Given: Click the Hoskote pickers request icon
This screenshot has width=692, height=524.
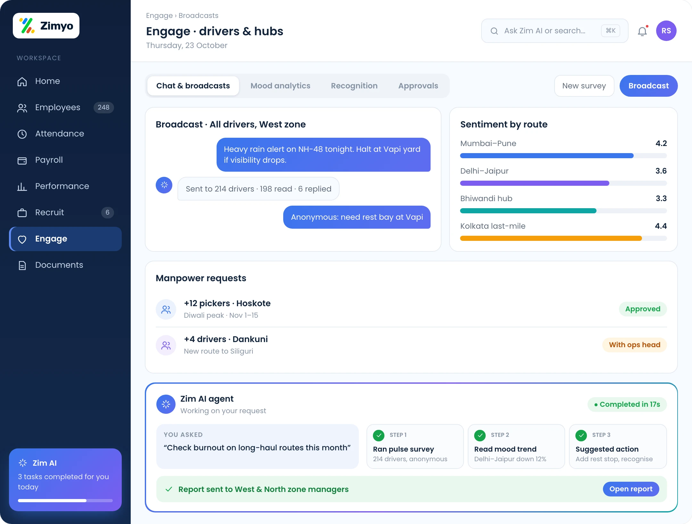Looking at the screenshot, I should pyautogui.click(x=166, y=309).
